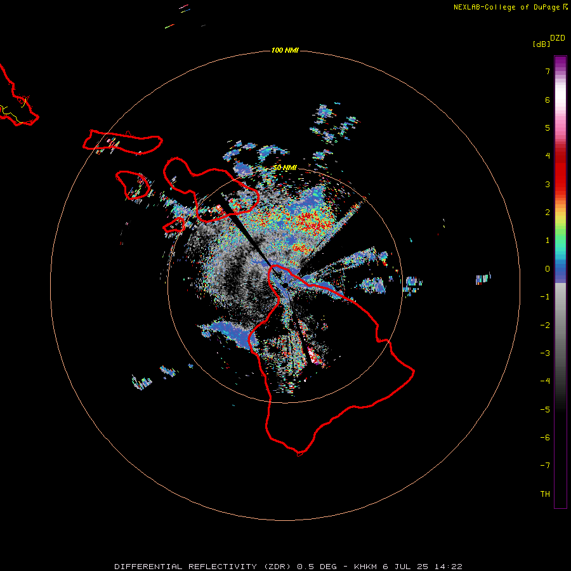This screenshot has height=571, width=571.
Task: Click the -1 value on color scale
Action: coord(545,297)
